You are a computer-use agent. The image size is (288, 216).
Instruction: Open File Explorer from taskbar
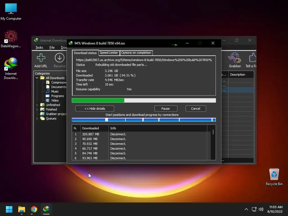click(22, 209)
